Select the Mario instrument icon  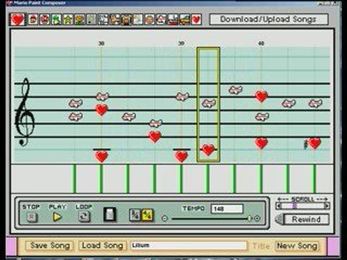33,19
